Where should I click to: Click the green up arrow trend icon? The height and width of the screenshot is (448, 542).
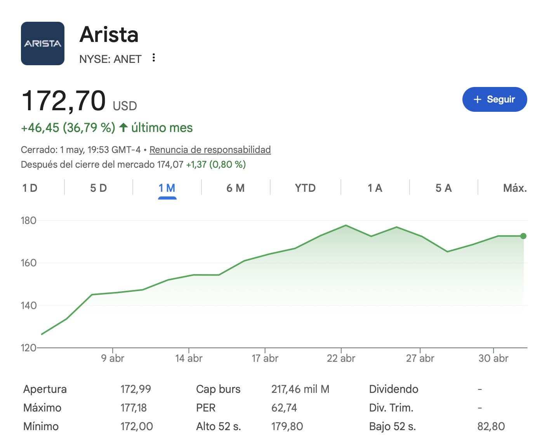pos(123,127)
